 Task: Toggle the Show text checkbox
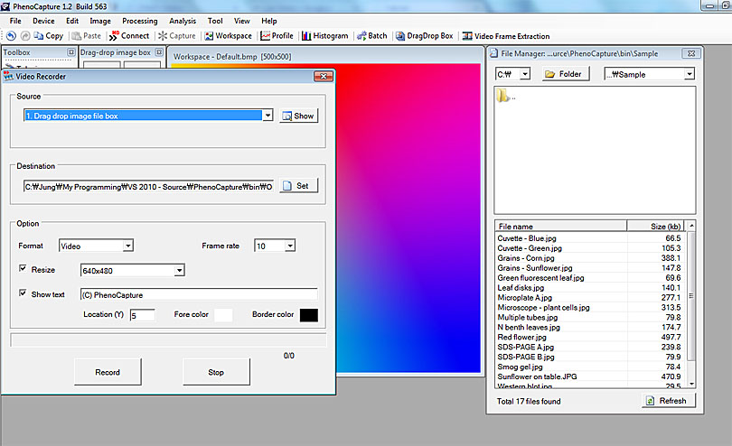coord(23,294)
